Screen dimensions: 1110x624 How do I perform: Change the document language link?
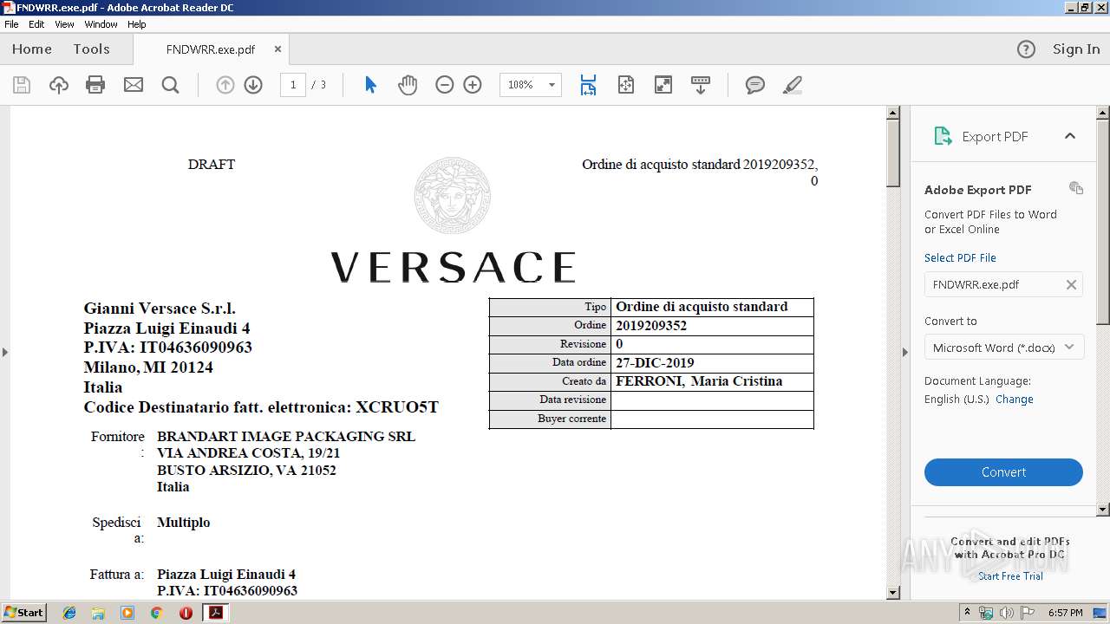point(1014,400)
